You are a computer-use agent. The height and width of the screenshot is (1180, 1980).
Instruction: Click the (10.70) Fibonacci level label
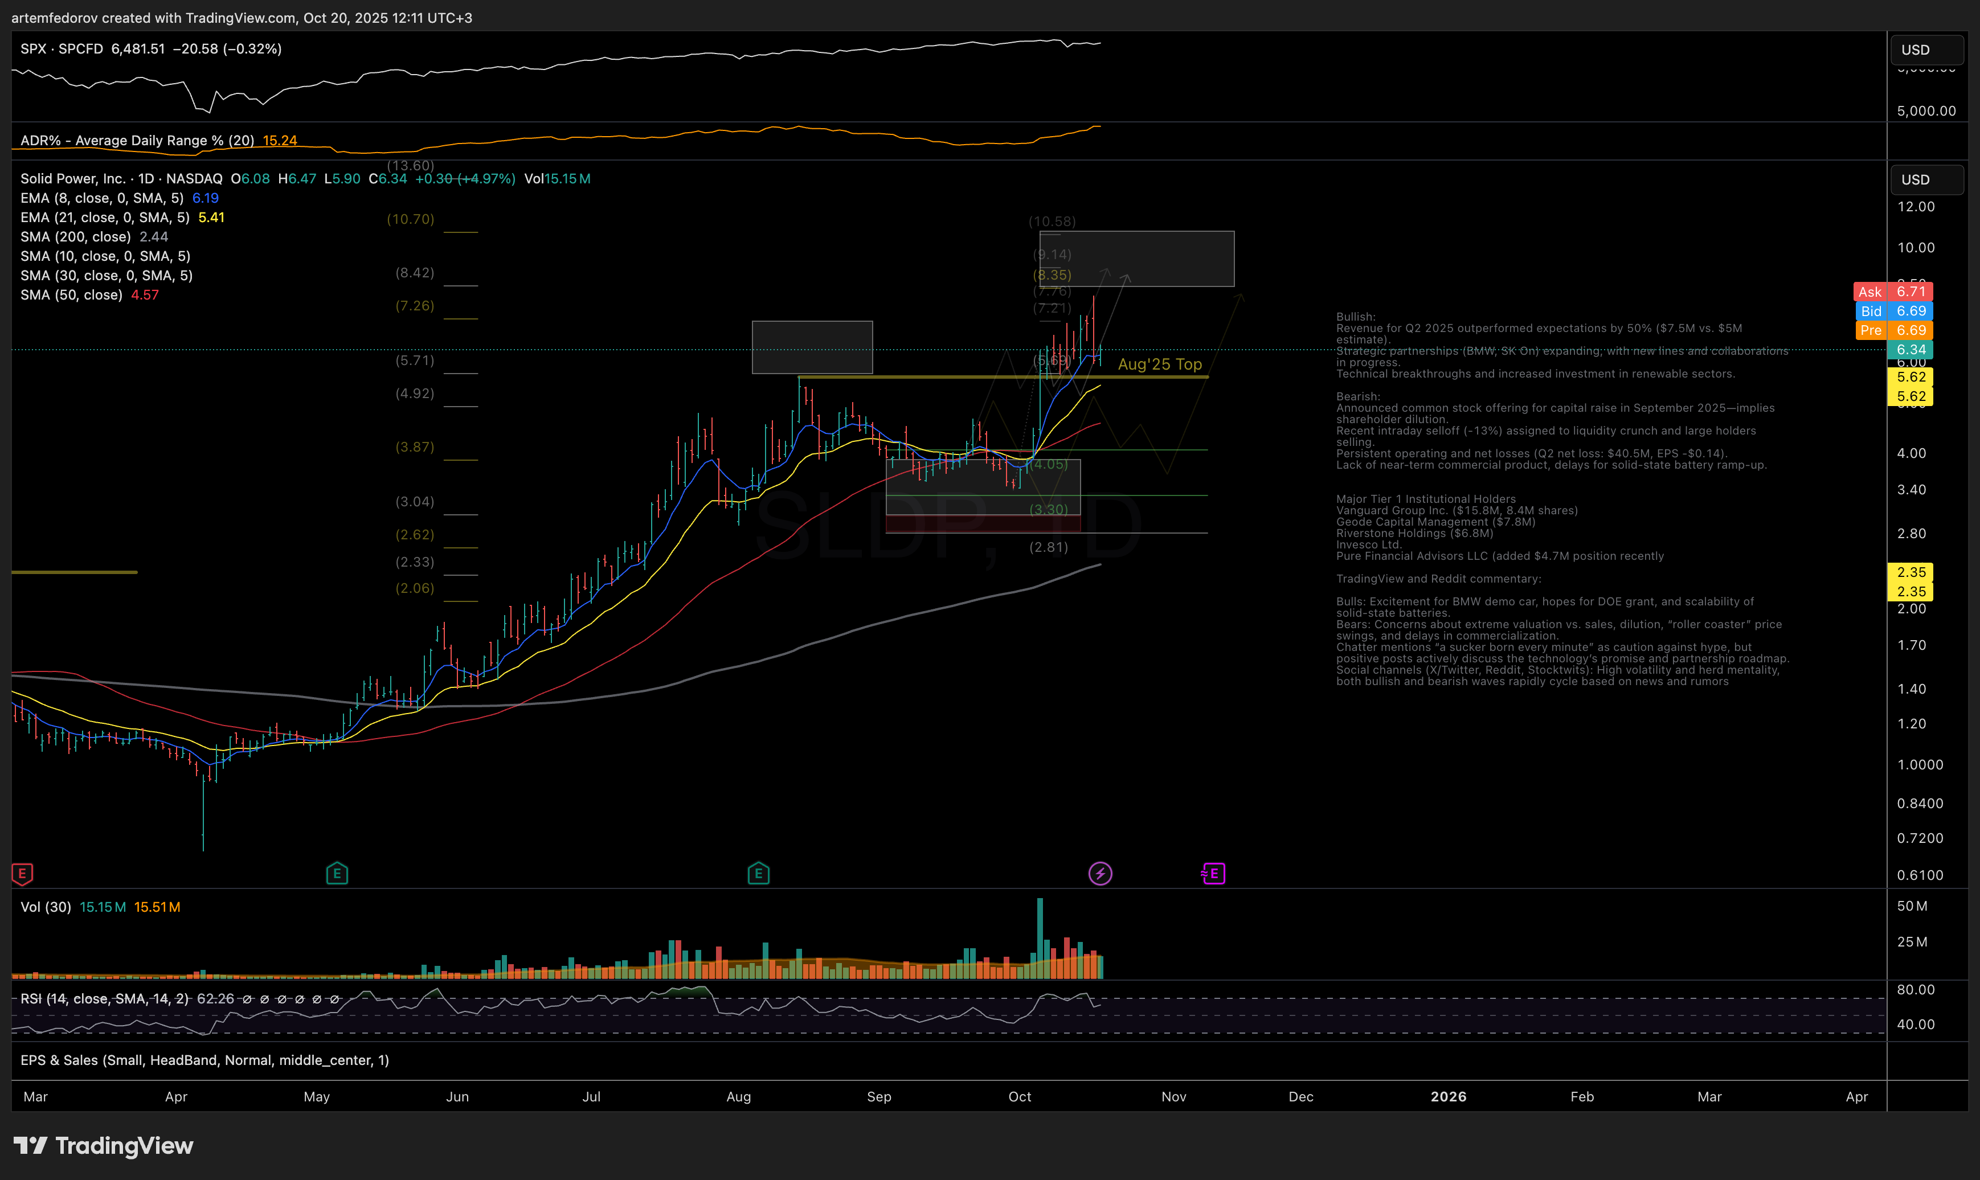click(410, 219)
